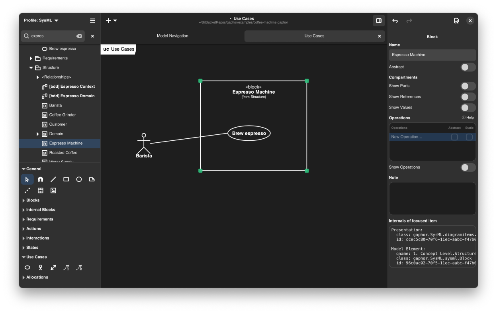The width and height of the screenshot is (497, 313).
Task: Click the hamburger menu icon
Action: pos(92,20)
